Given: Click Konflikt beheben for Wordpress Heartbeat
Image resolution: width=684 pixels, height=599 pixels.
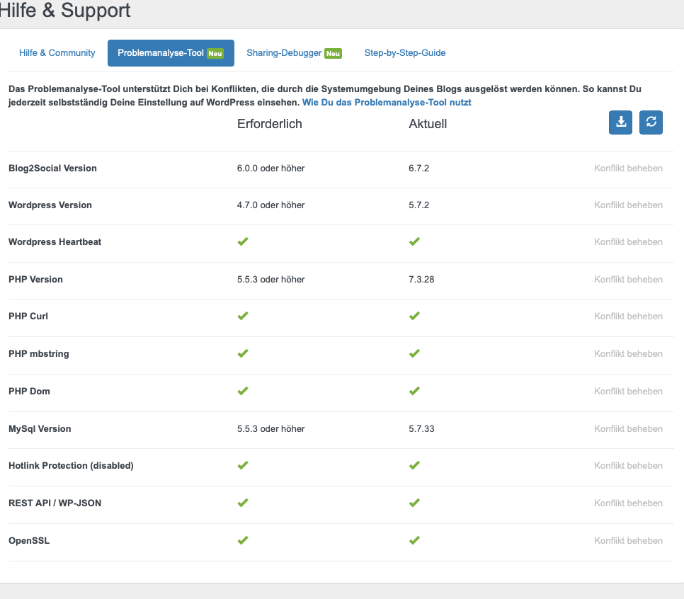Looking at the screenshot, I should click(628, 242).
